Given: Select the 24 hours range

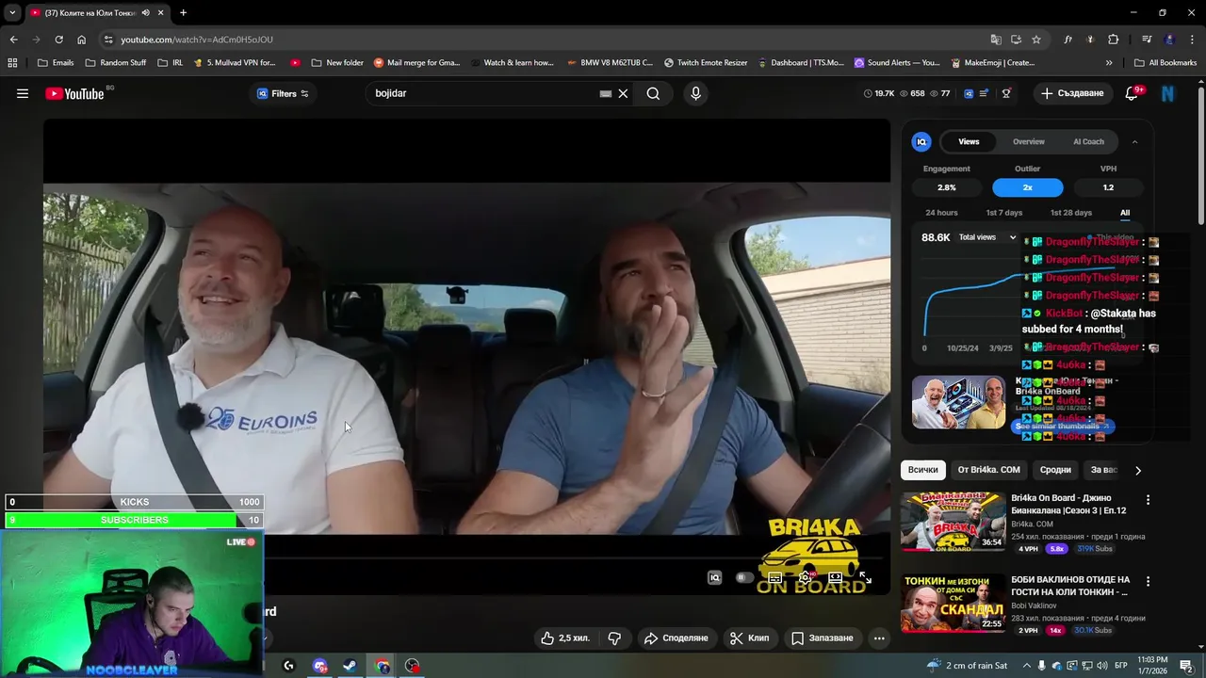Looking at the screenshot, I should (x=941, y=213).
